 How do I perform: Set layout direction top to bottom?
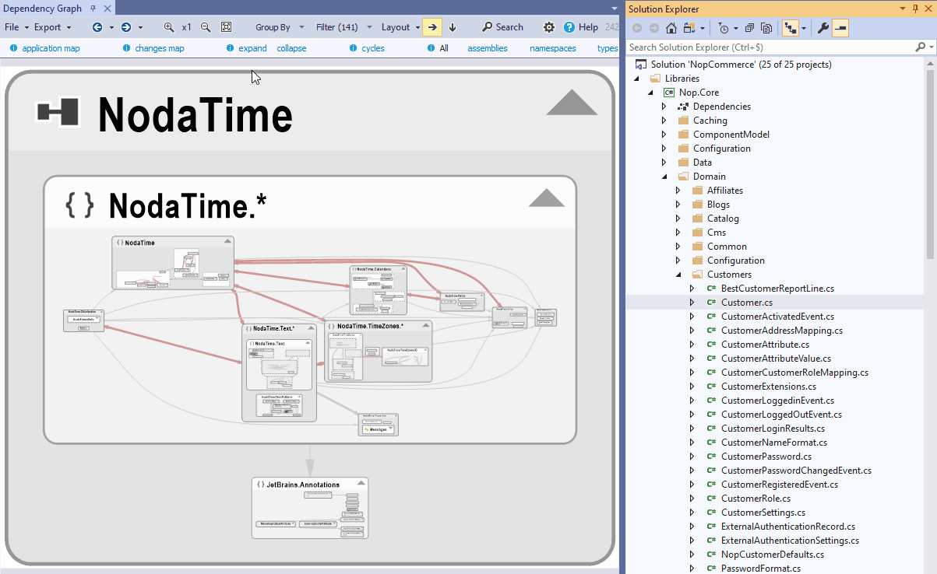[x=453, y=27]
